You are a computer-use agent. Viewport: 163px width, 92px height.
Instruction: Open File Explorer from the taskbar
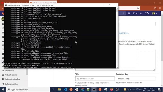click(59, 89)
